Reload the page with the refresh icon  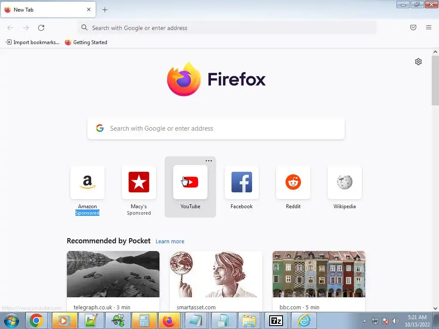pyautogui.click(x=41, y=28)
